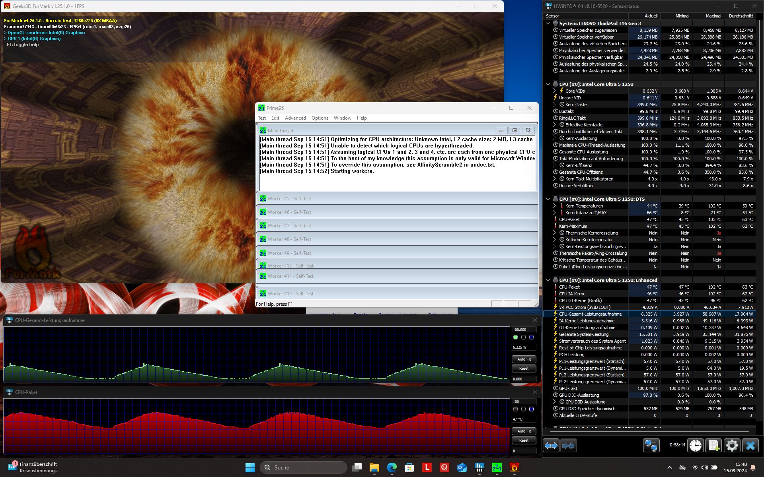This screenshot has height=477, width=764.
Task: Collapse the System: LENOVO ThinkPad T16 Gen 3 section
Action: (548, 23)
